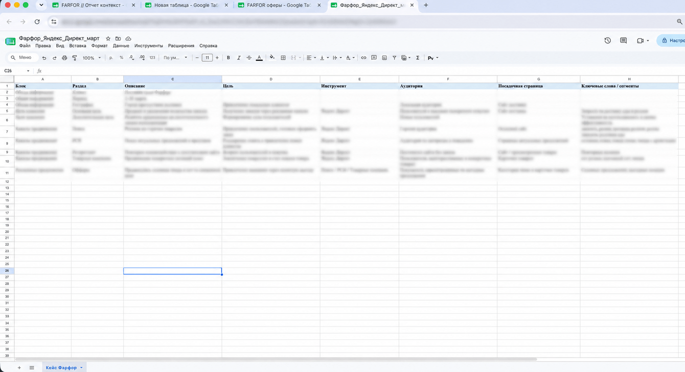Screen dimensions: 685x372
Task: Decrease font size with minus button
Action: tap(197, 58)
